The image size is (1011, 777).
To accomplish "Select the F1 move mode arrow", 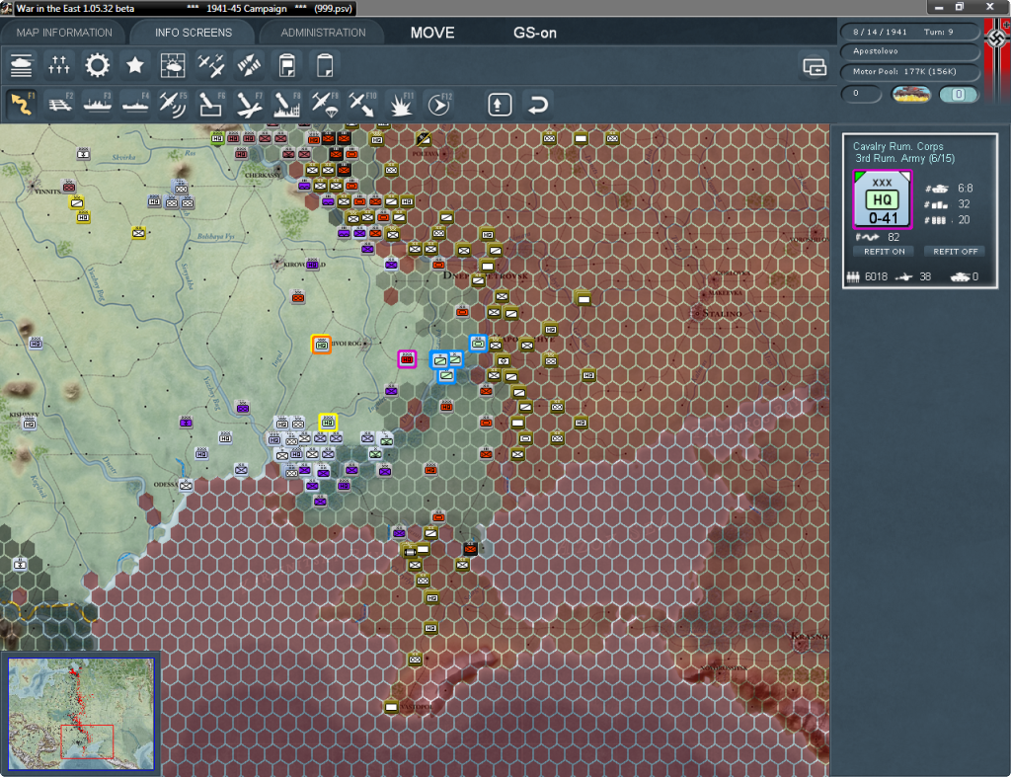I will coord(22,104).
